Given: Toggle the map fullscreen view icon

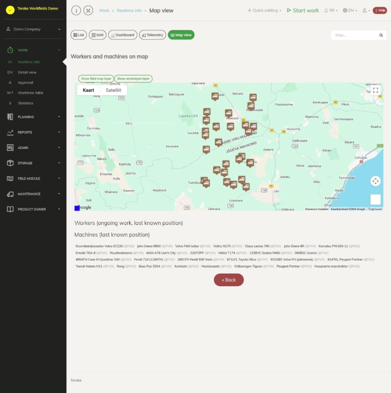Looking at the screenshot, I should click(x=376, y=90).
